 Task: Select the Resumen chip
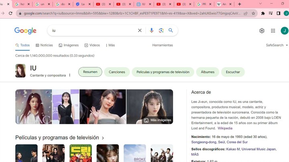point(90,72)
